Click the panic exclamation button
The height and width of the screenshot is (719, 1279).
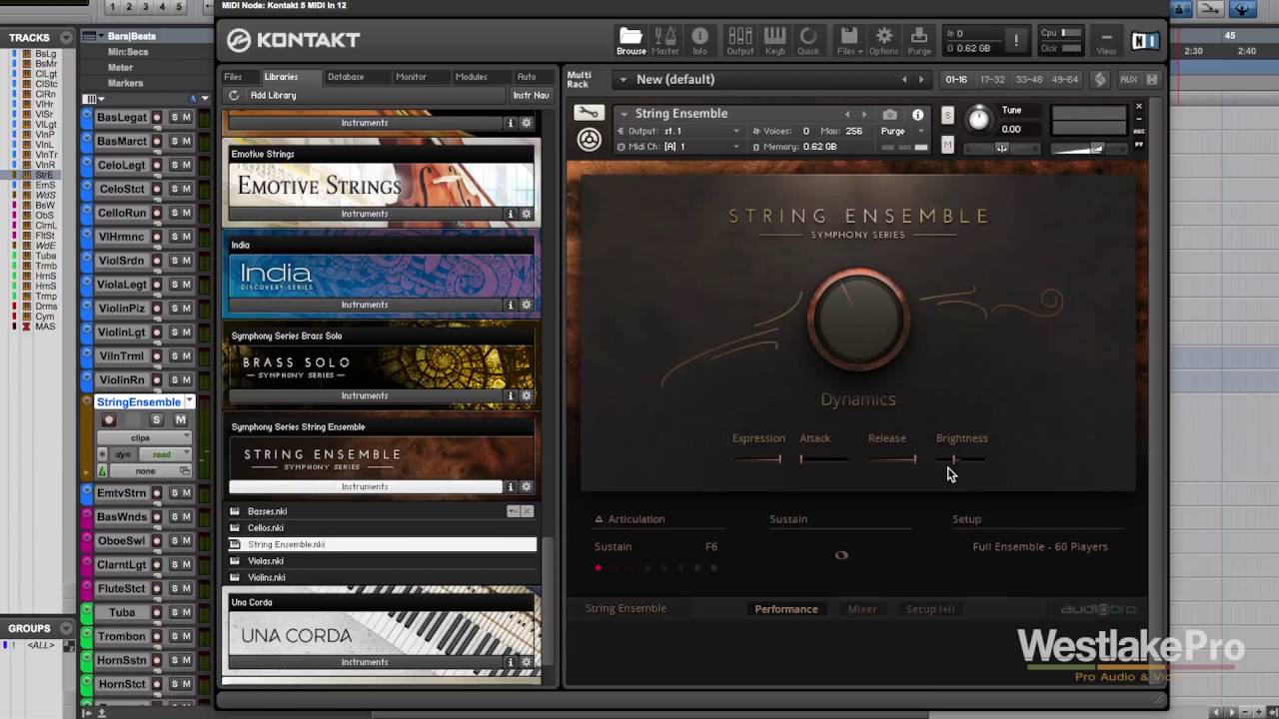point(1016,40)
